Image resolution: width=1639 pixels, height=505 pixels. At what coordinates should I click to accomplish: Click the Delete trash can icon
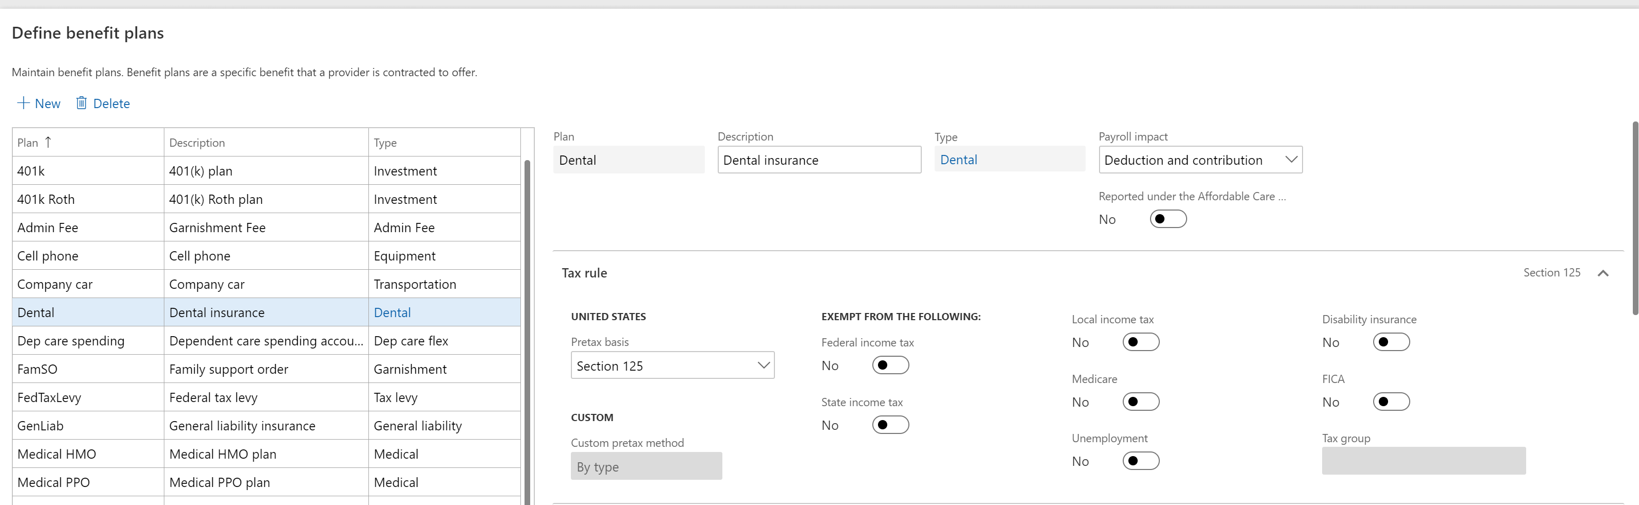click(x=81, y=103)
